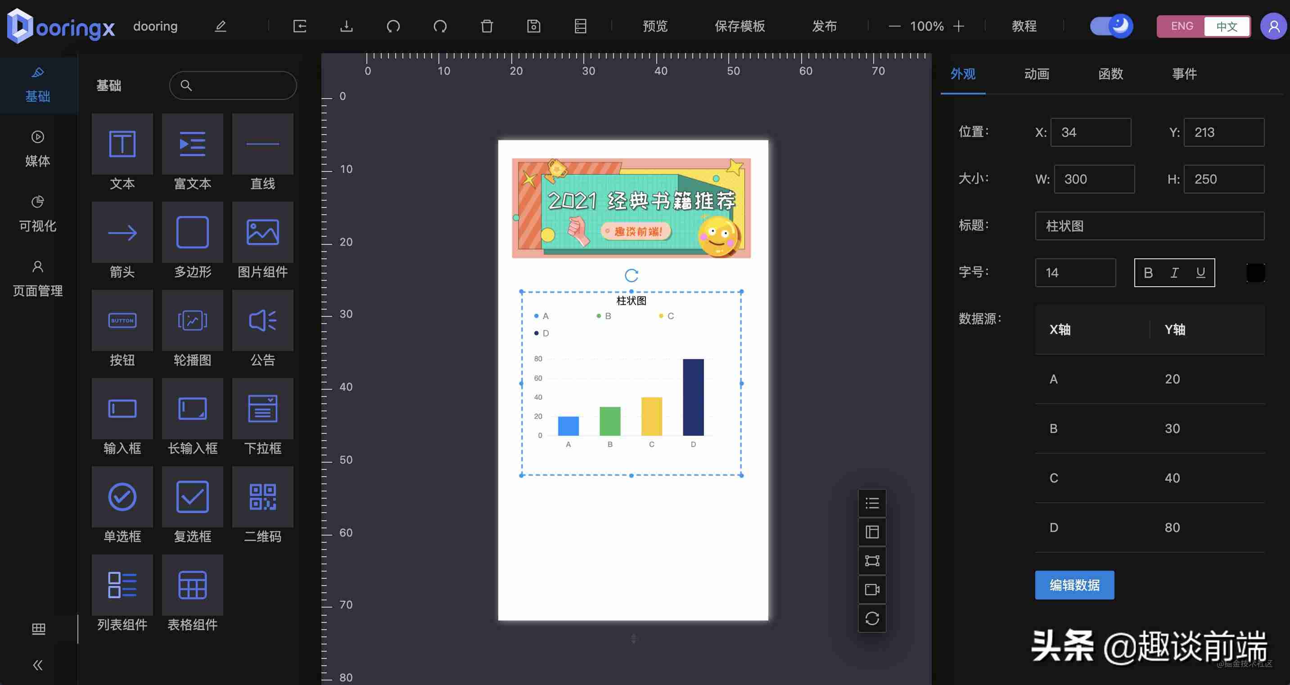Click the list icon in floating toolbar
This screenshot has width=1290, height=685.
tap(872, 503)
